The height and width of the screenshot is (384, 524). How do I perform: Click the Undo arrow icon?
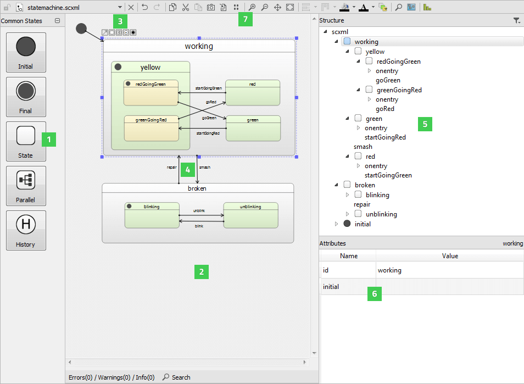click(x=144, y=7)
